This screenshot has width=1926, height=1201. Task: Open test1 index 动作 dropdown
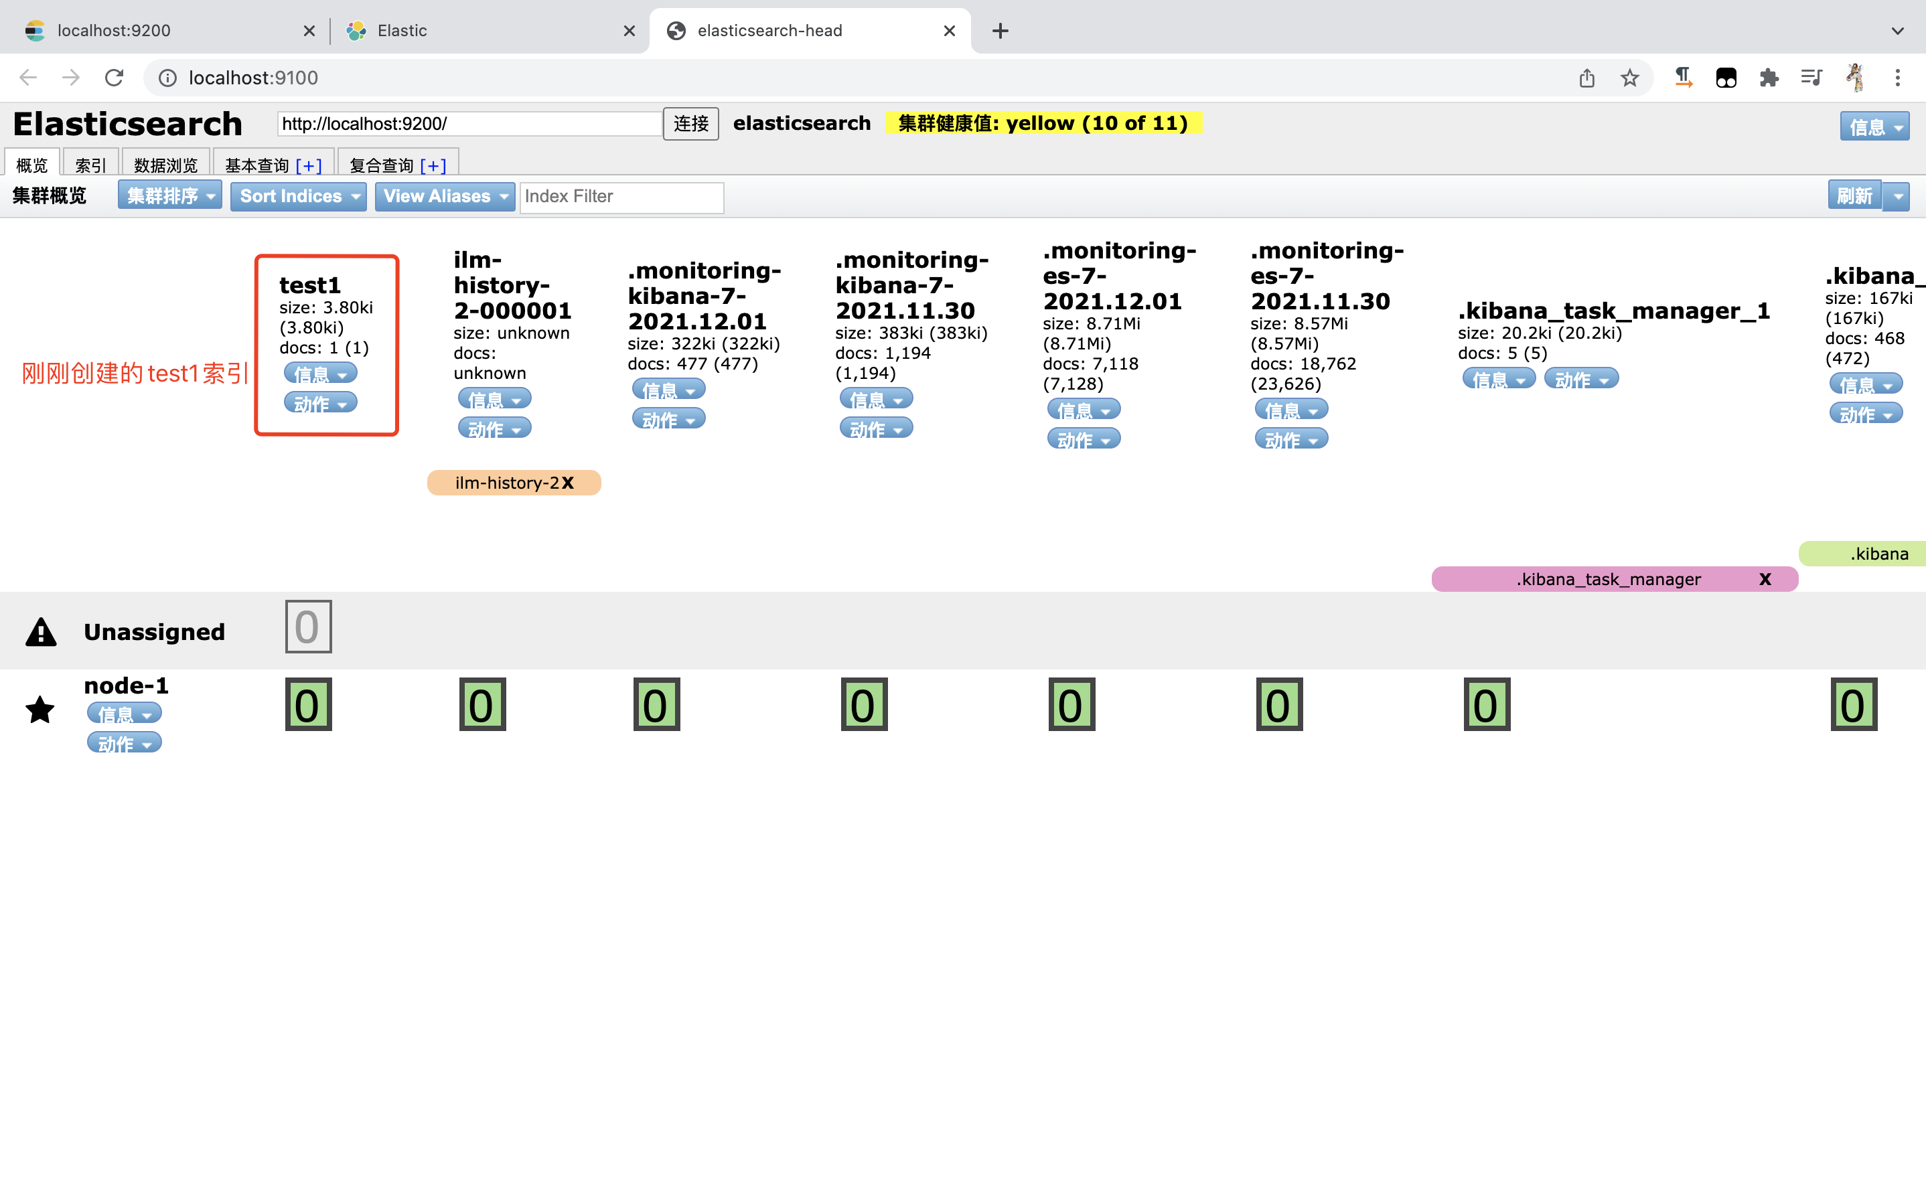click(321, 403)
